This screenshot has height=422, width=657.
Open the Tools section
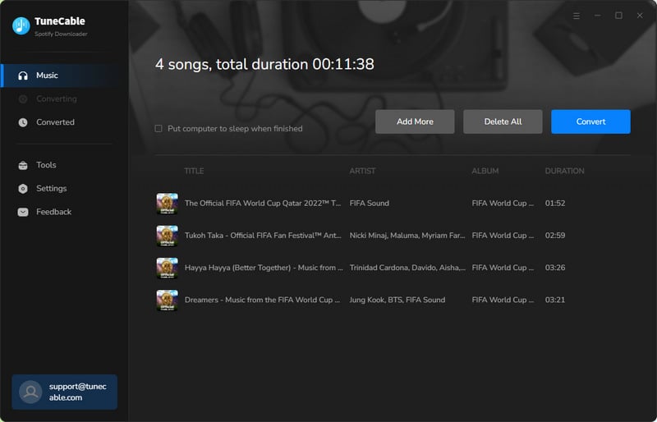coord(65,165)
